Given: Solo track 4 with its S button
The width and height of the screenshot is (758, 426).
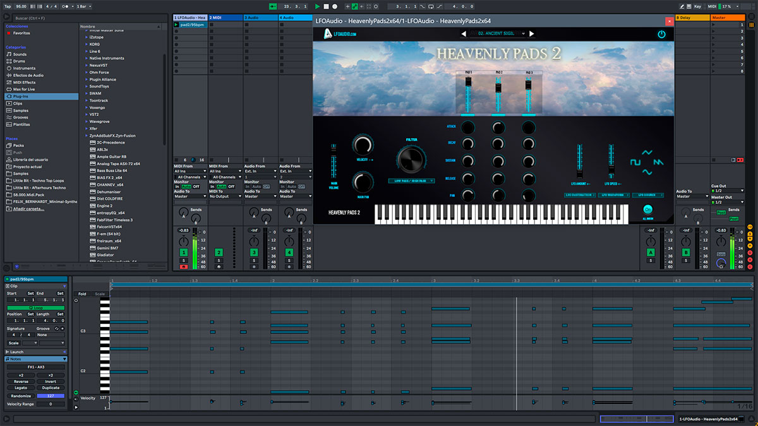Looking at the screenshot, I should pyautogui.click(x=289, y=260).
